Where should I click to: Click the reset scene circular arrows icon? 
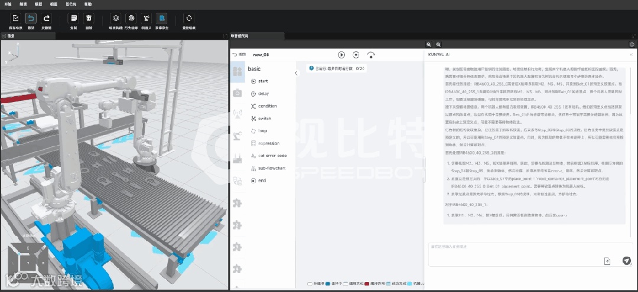click(x=189, y=18)
